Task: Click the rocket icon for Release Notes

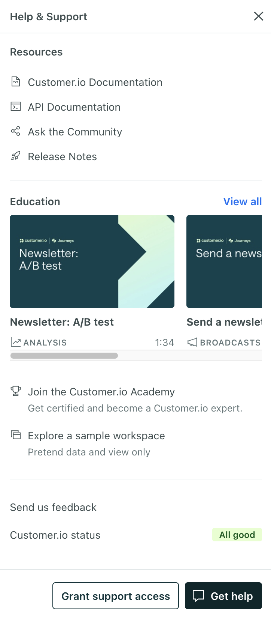Action: pyautogui.click(x=16, y=156)
